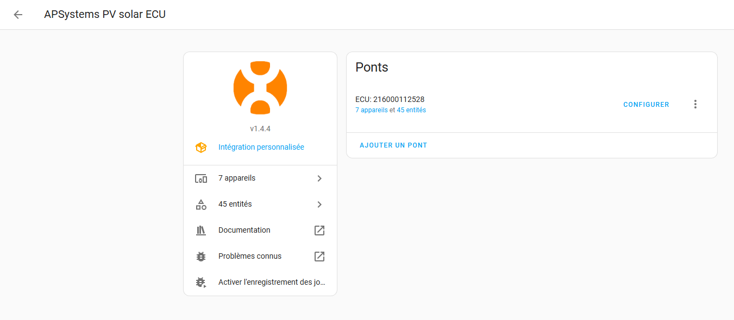Viewport: 734px width, 320px height.
Task: Select Activer l'enregistrement des journaux item
Action: click(260, 283)
